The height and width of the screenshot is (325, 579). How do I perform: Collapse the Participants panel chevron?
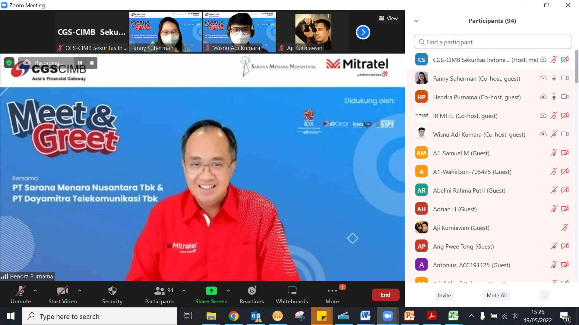coord(416,21)
